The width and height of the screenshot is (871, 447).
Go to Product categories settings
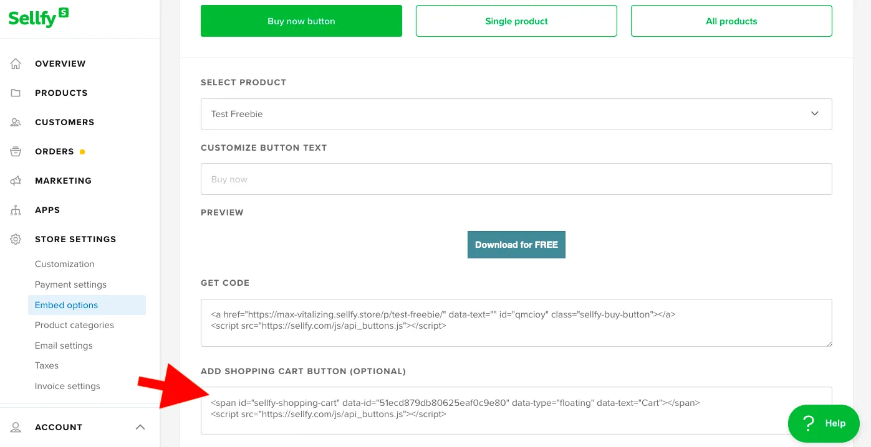[74, 325]
